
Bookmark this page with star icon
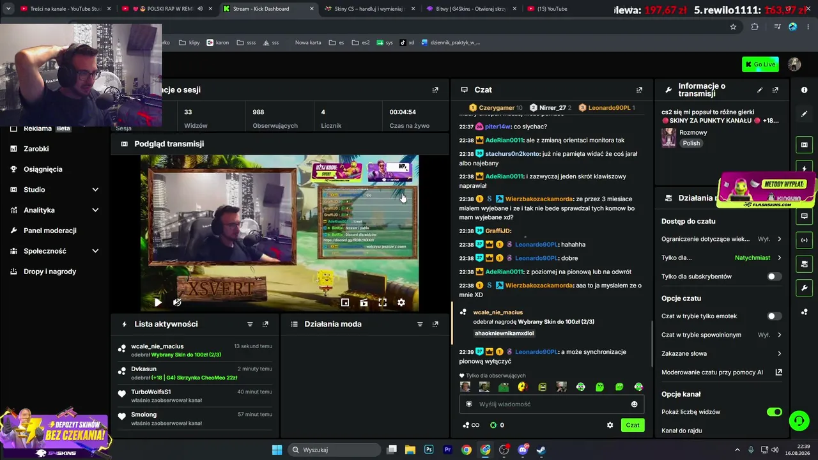(733, 27)
